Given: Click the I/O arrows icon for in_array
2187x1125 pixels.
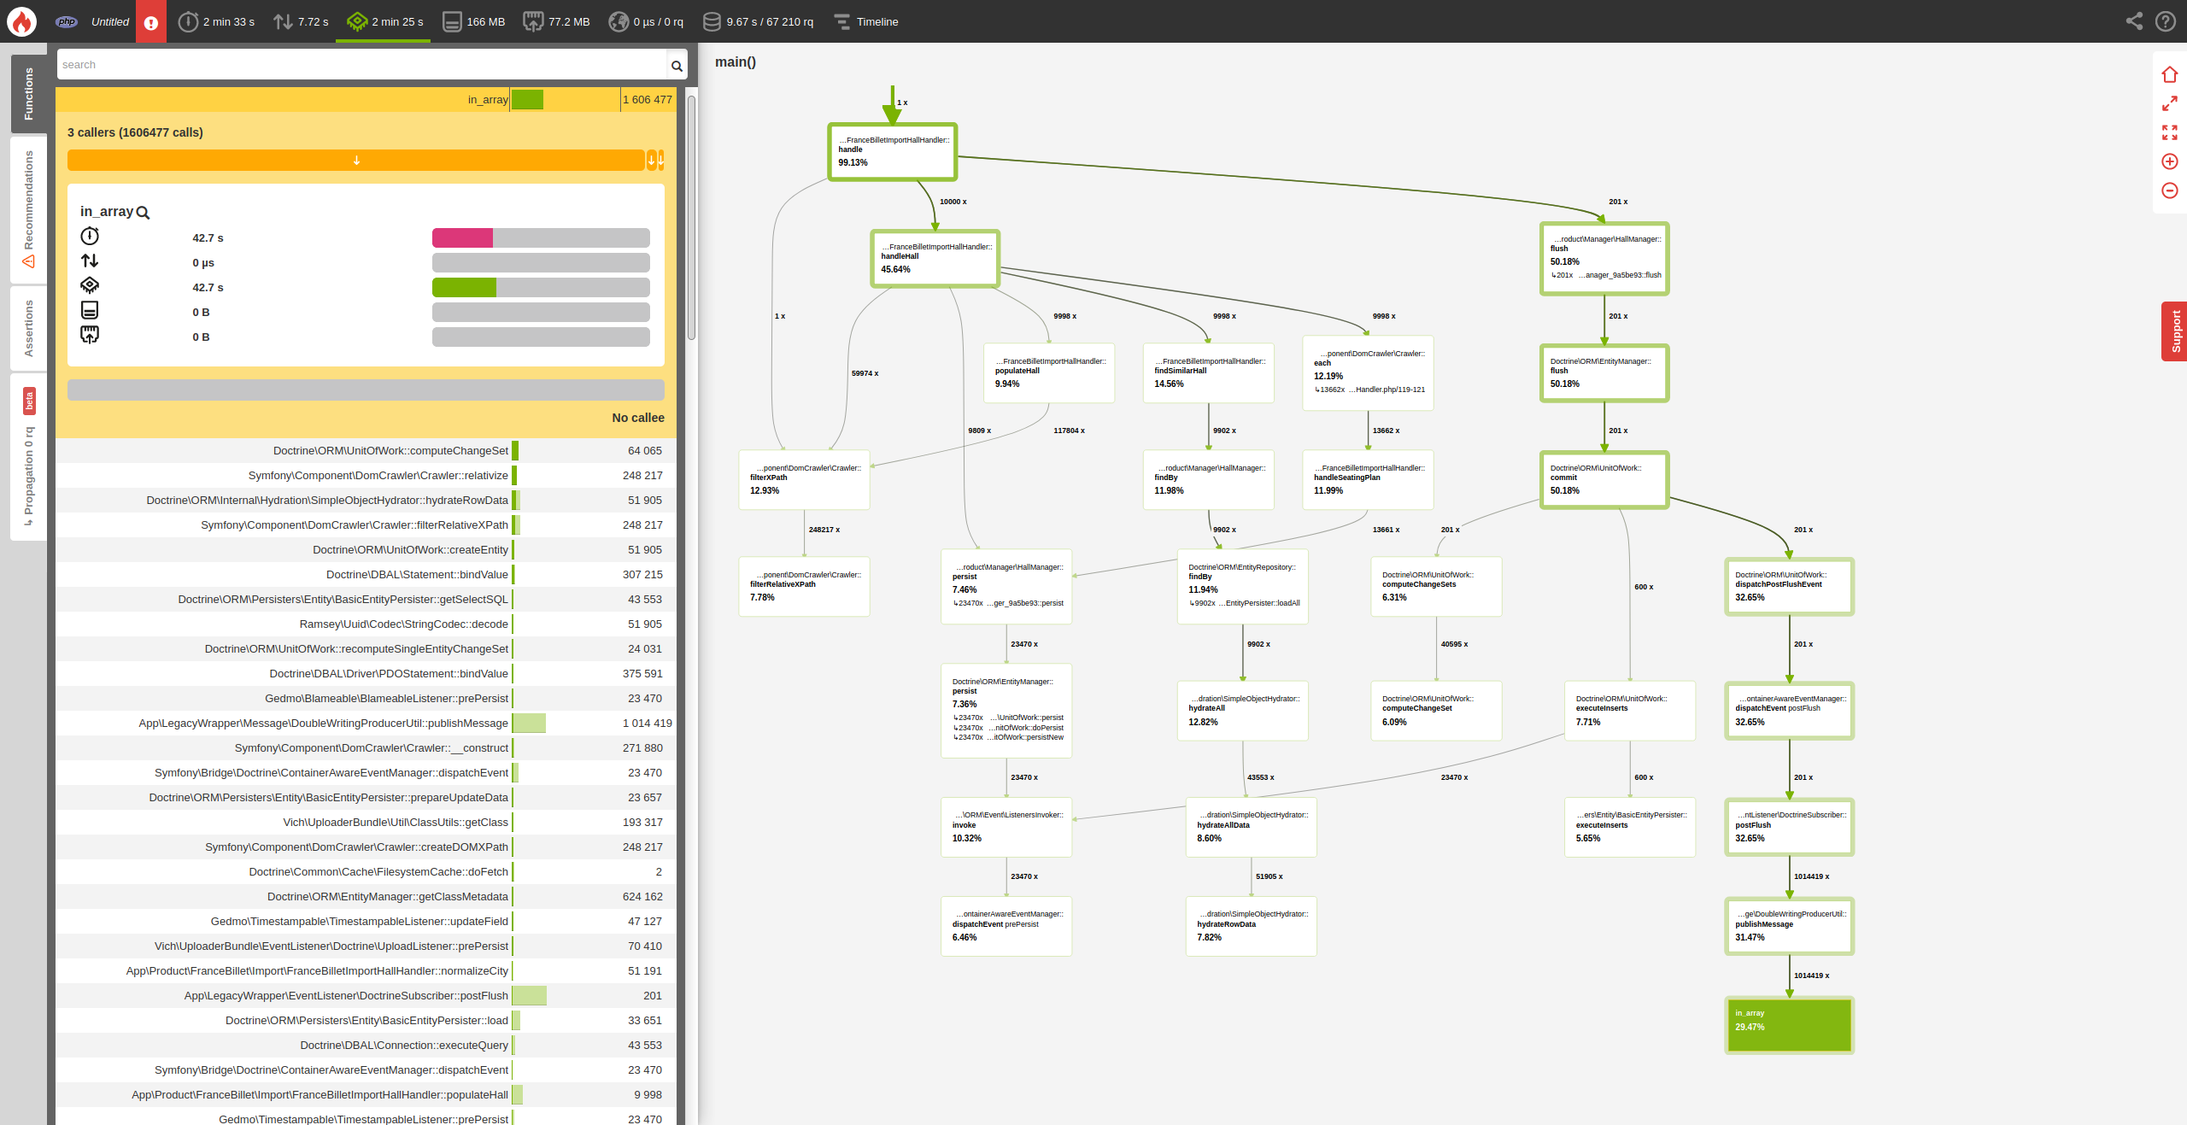Looking at the screenshot, I should (90, 261).
